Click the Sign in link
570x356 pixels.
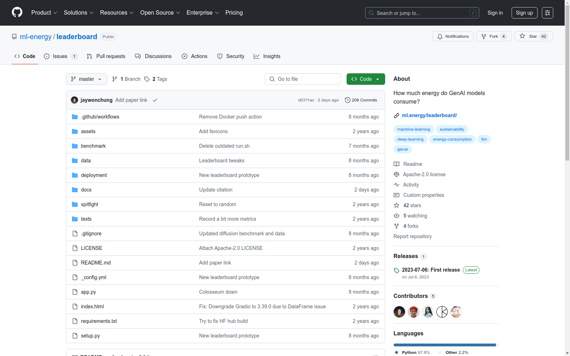tap(495, 13)
